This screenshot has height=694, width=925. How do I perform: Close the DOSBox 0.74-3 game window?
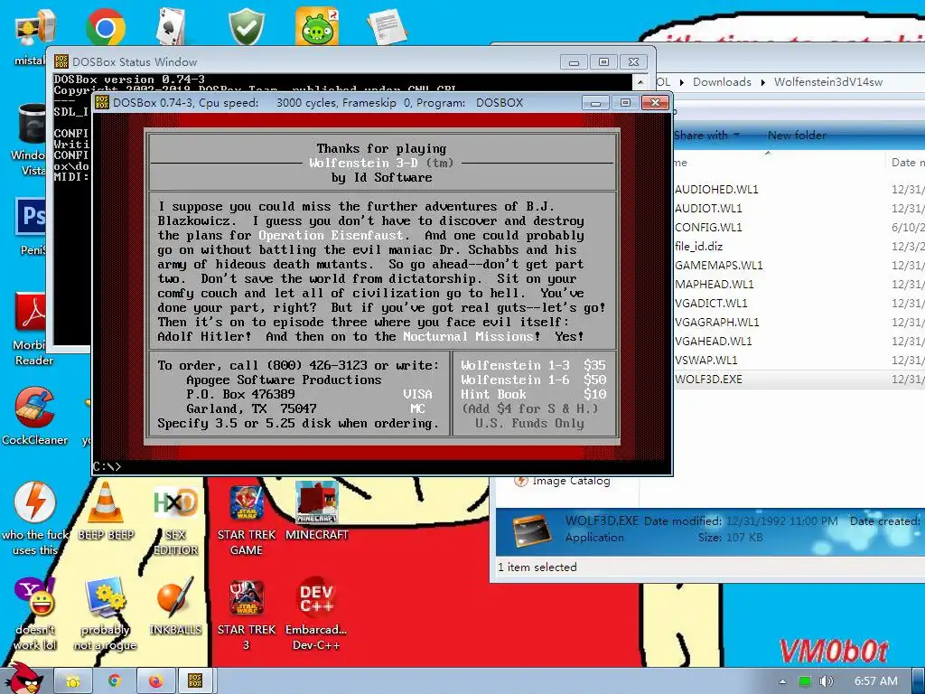coord(655,103)
